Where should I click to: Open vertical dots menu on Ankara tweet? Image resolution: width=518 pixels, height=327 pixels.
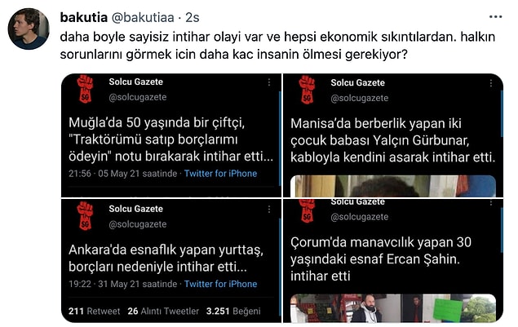269,209
